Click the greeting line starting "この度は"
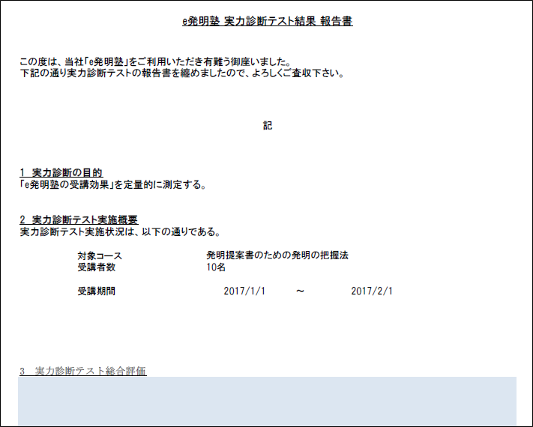Image resolution: width=533 pixels, height=427 pixels. point(154,62)
